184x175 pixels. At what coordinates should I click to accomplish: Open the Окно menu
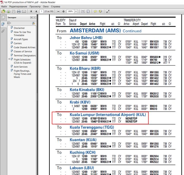tap(46, 6)
